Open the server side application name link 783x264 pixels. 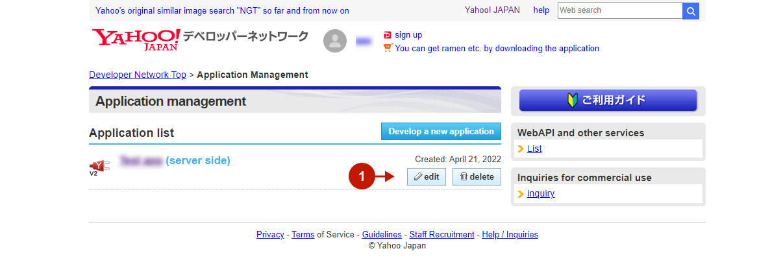[x=175, y=160]
